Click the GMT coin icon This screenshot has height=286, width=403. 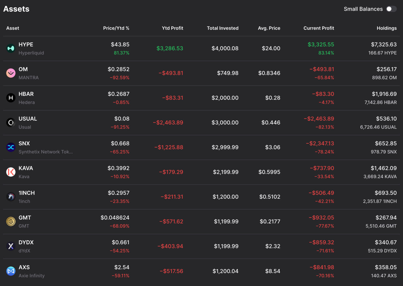coord(11,222)
